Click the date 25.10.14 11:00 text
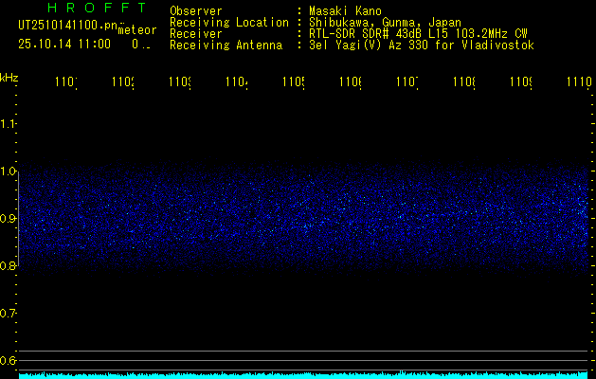 63,44
